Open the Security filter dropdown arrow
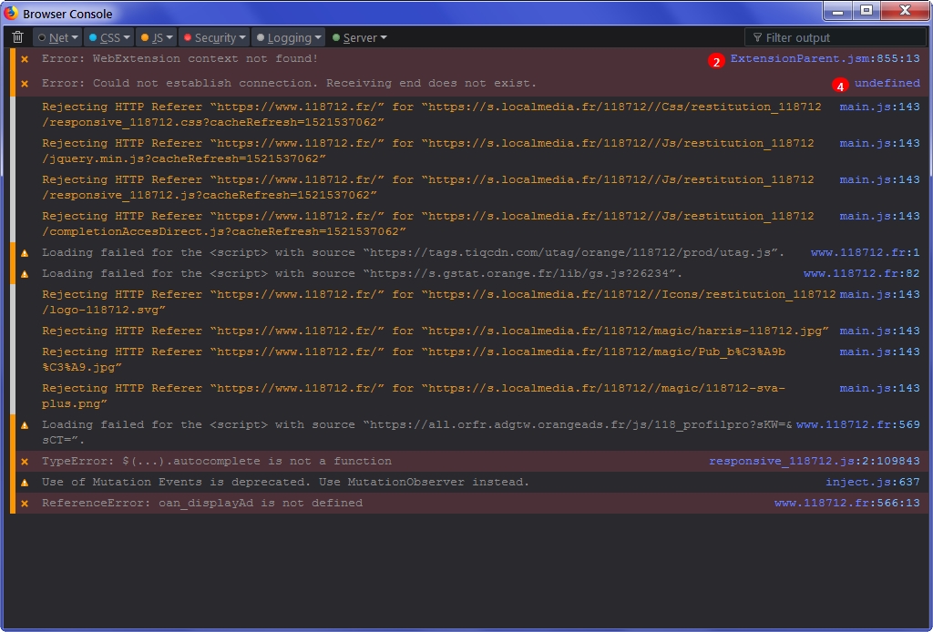Viewport: 933px width, 632px height. (x=242, y=37)
